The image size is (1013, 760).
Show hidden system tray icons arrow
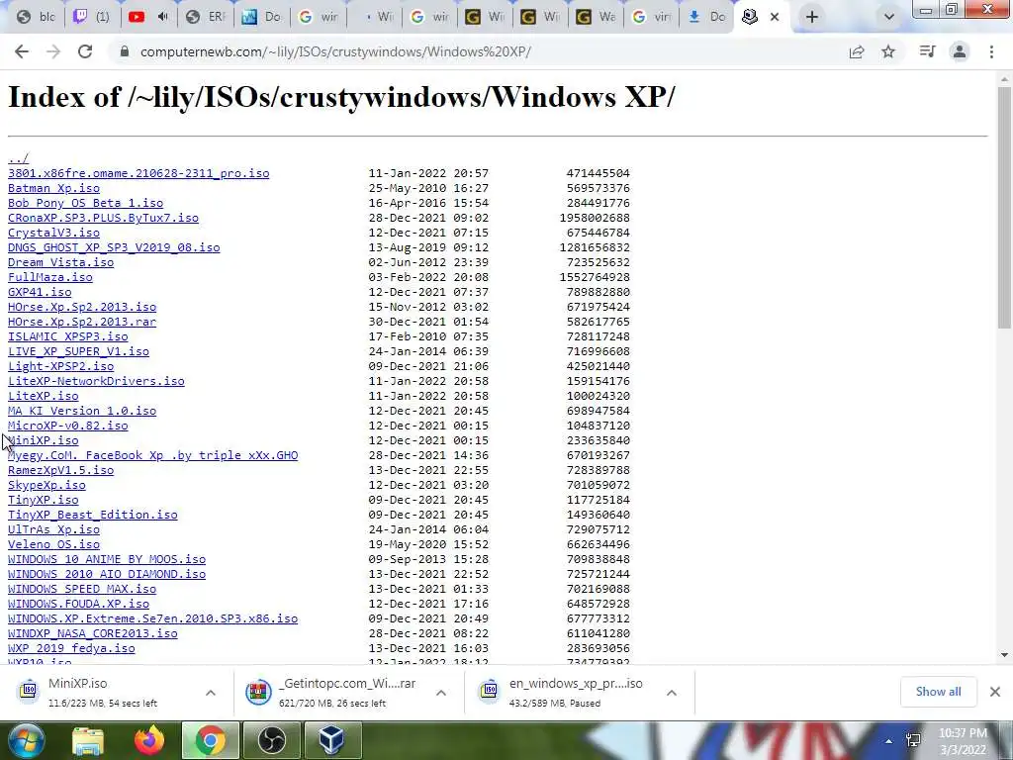(x=889, y=741)
